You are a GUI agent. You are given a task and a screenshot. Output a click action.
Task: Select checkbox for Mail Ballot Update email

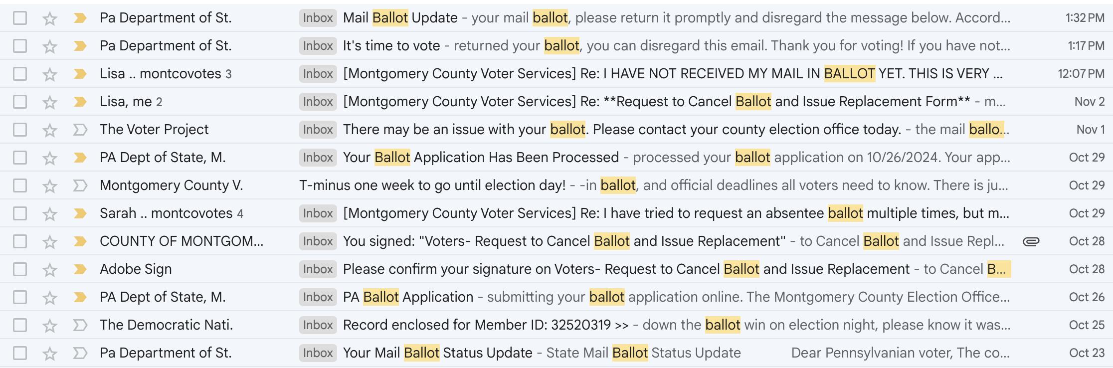pos(20,18)
